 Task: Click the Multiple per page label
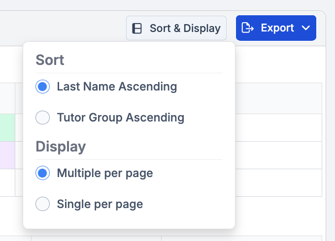click(x=105, y=173)
